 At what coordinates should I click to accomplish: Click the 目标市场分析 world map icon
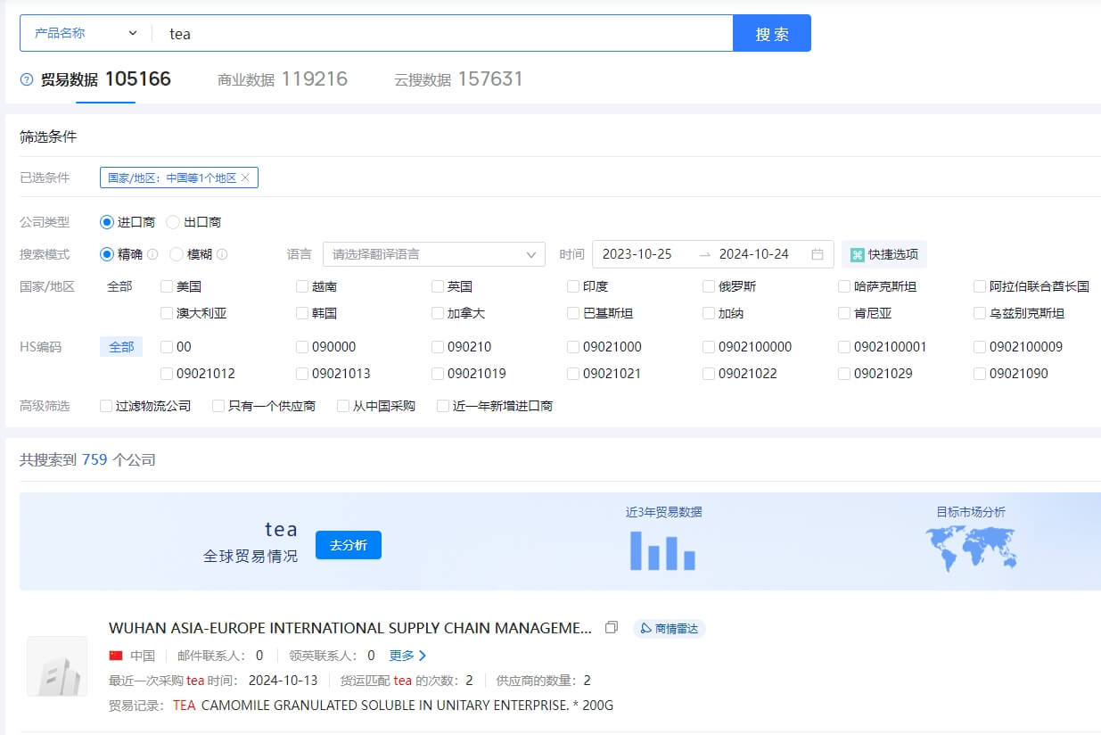(971, 549)
